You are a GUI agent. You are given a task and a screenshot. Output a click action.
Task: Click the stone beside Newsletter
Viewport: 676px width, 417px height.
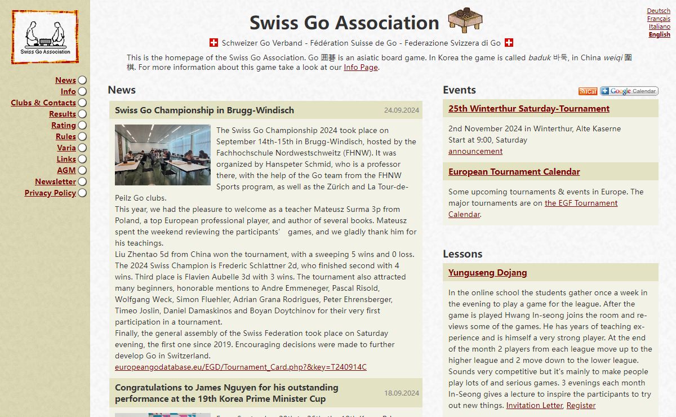tap(82, 182)
